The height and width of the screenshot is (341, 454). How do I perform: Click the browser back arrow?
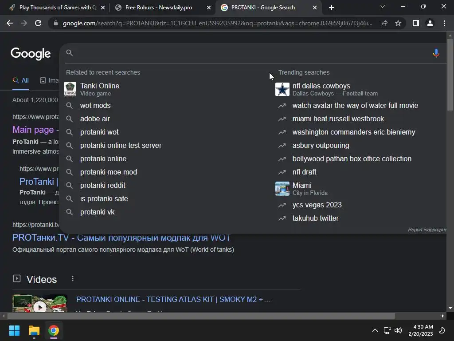click(10, 23)
